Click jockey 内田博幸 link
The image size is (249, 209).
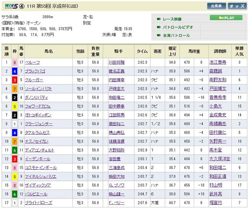click(x=116, y=80)
